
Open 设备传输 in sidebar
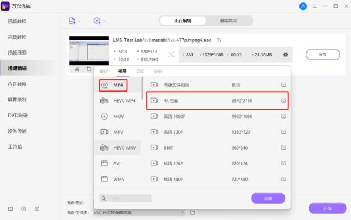click(17, 131)
